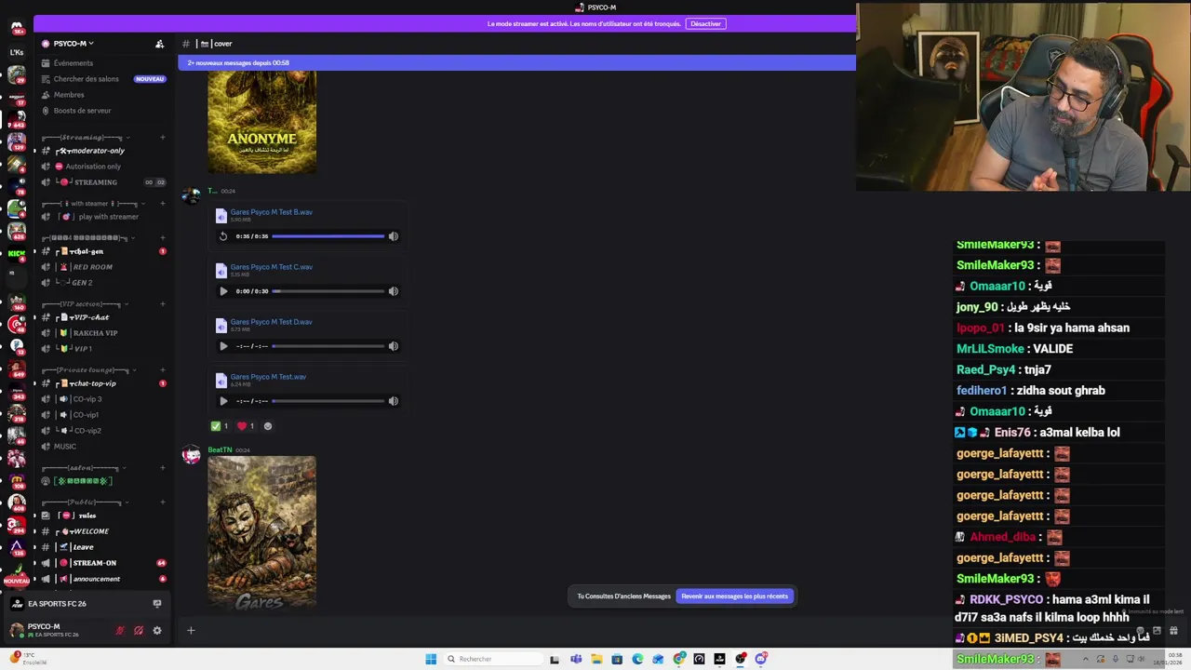Replay Test B.wav audio
The width and height of the screenshot is (1191, 670).
coord(223,236)
